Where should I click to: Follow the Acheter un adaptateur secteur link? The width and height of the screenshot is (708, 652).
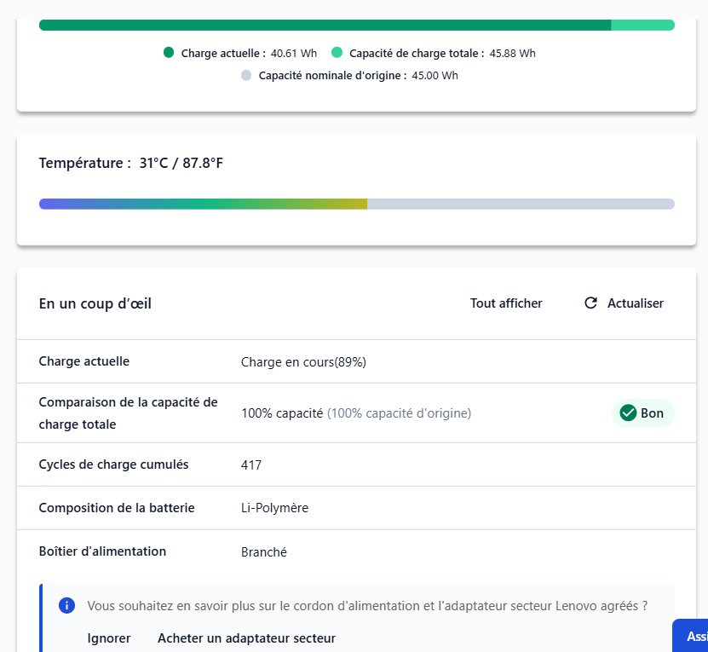[246, 638]
